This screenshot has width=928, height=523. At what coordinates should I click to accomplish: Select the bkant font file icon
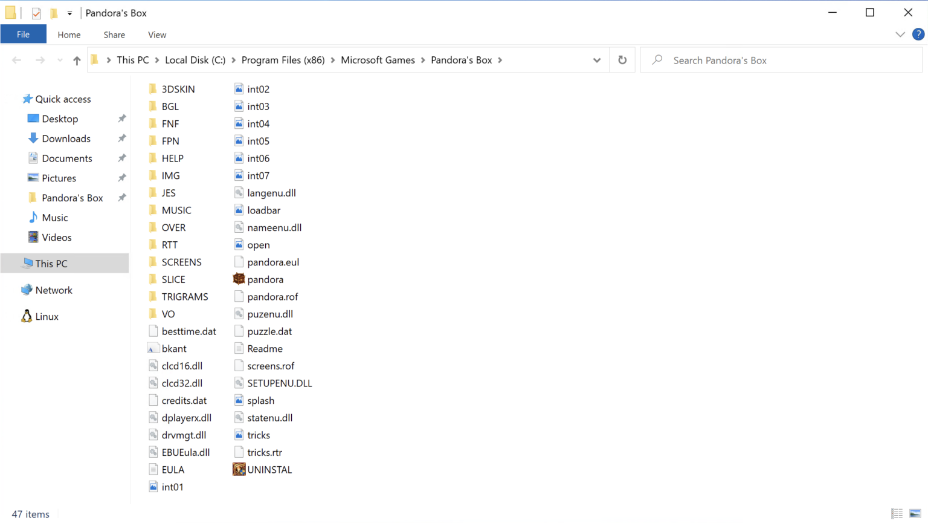[153, 349]
